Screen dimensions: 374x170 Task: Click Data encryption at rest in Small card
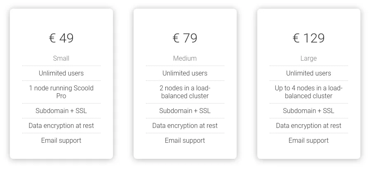tap(61, 125)
